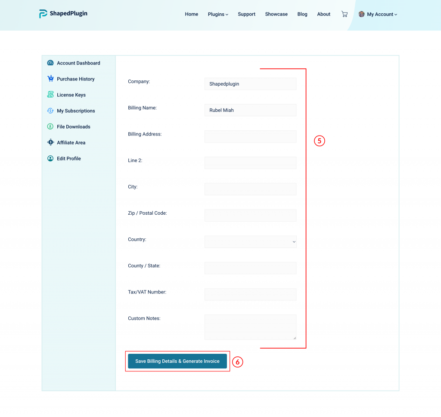Image resolution: width=441 pixels, height=417 pixels.
Task: Open Showcase in the top menu
Action: click(276, 14)
